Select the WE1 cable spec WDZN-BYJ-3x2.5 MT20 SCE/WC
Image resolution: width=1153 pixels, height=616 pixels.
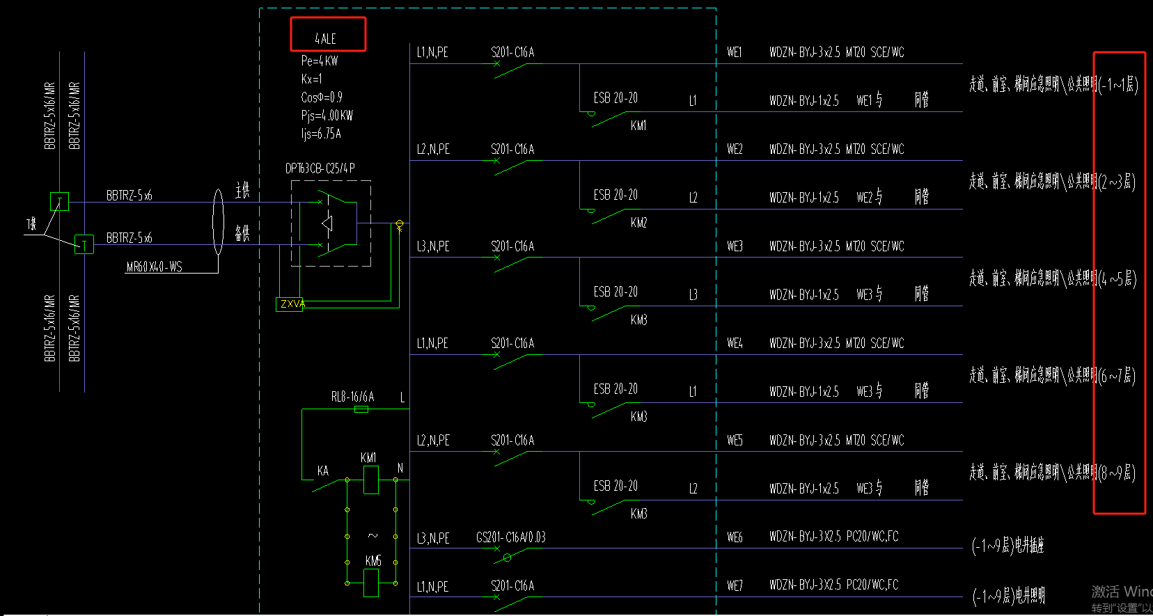[x=837, y=52]
